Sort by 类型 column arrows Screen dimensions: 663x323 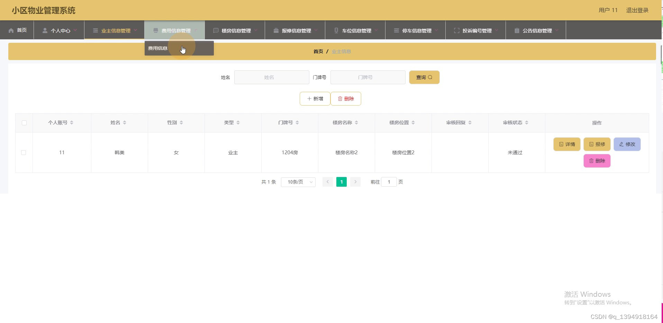tap(238, 123)
